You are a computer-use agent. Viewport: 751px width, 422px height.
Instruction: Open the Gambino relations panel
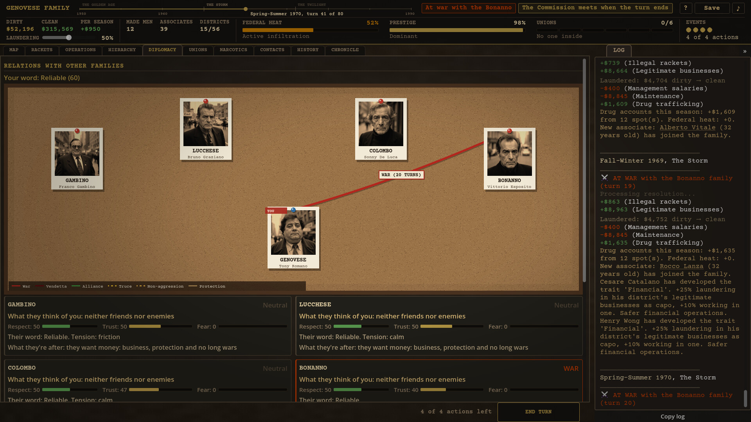pos(147,326)
